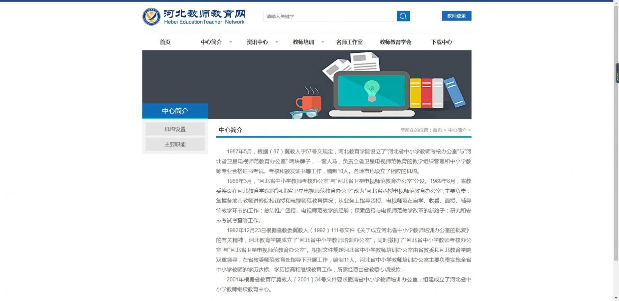Open the 教师培训 dropdown menu
This screenshot has width=619, height=301.
pos(303,42)
